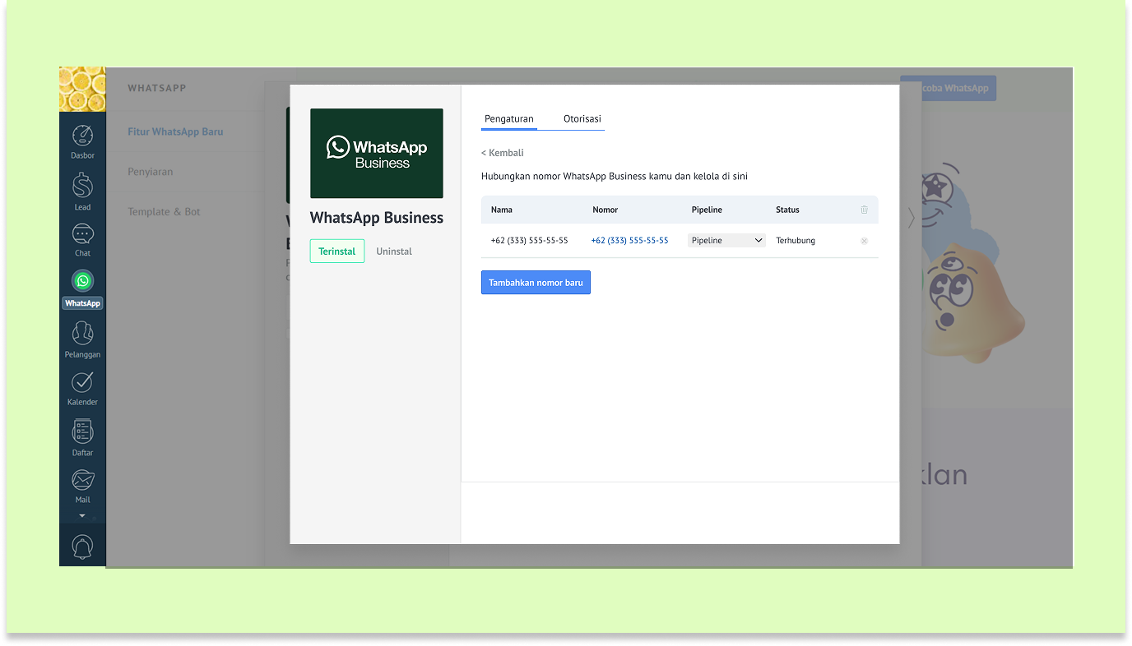Switch to the Pengaturan tab
This screenshot has height=646, width=1132.
509,119
